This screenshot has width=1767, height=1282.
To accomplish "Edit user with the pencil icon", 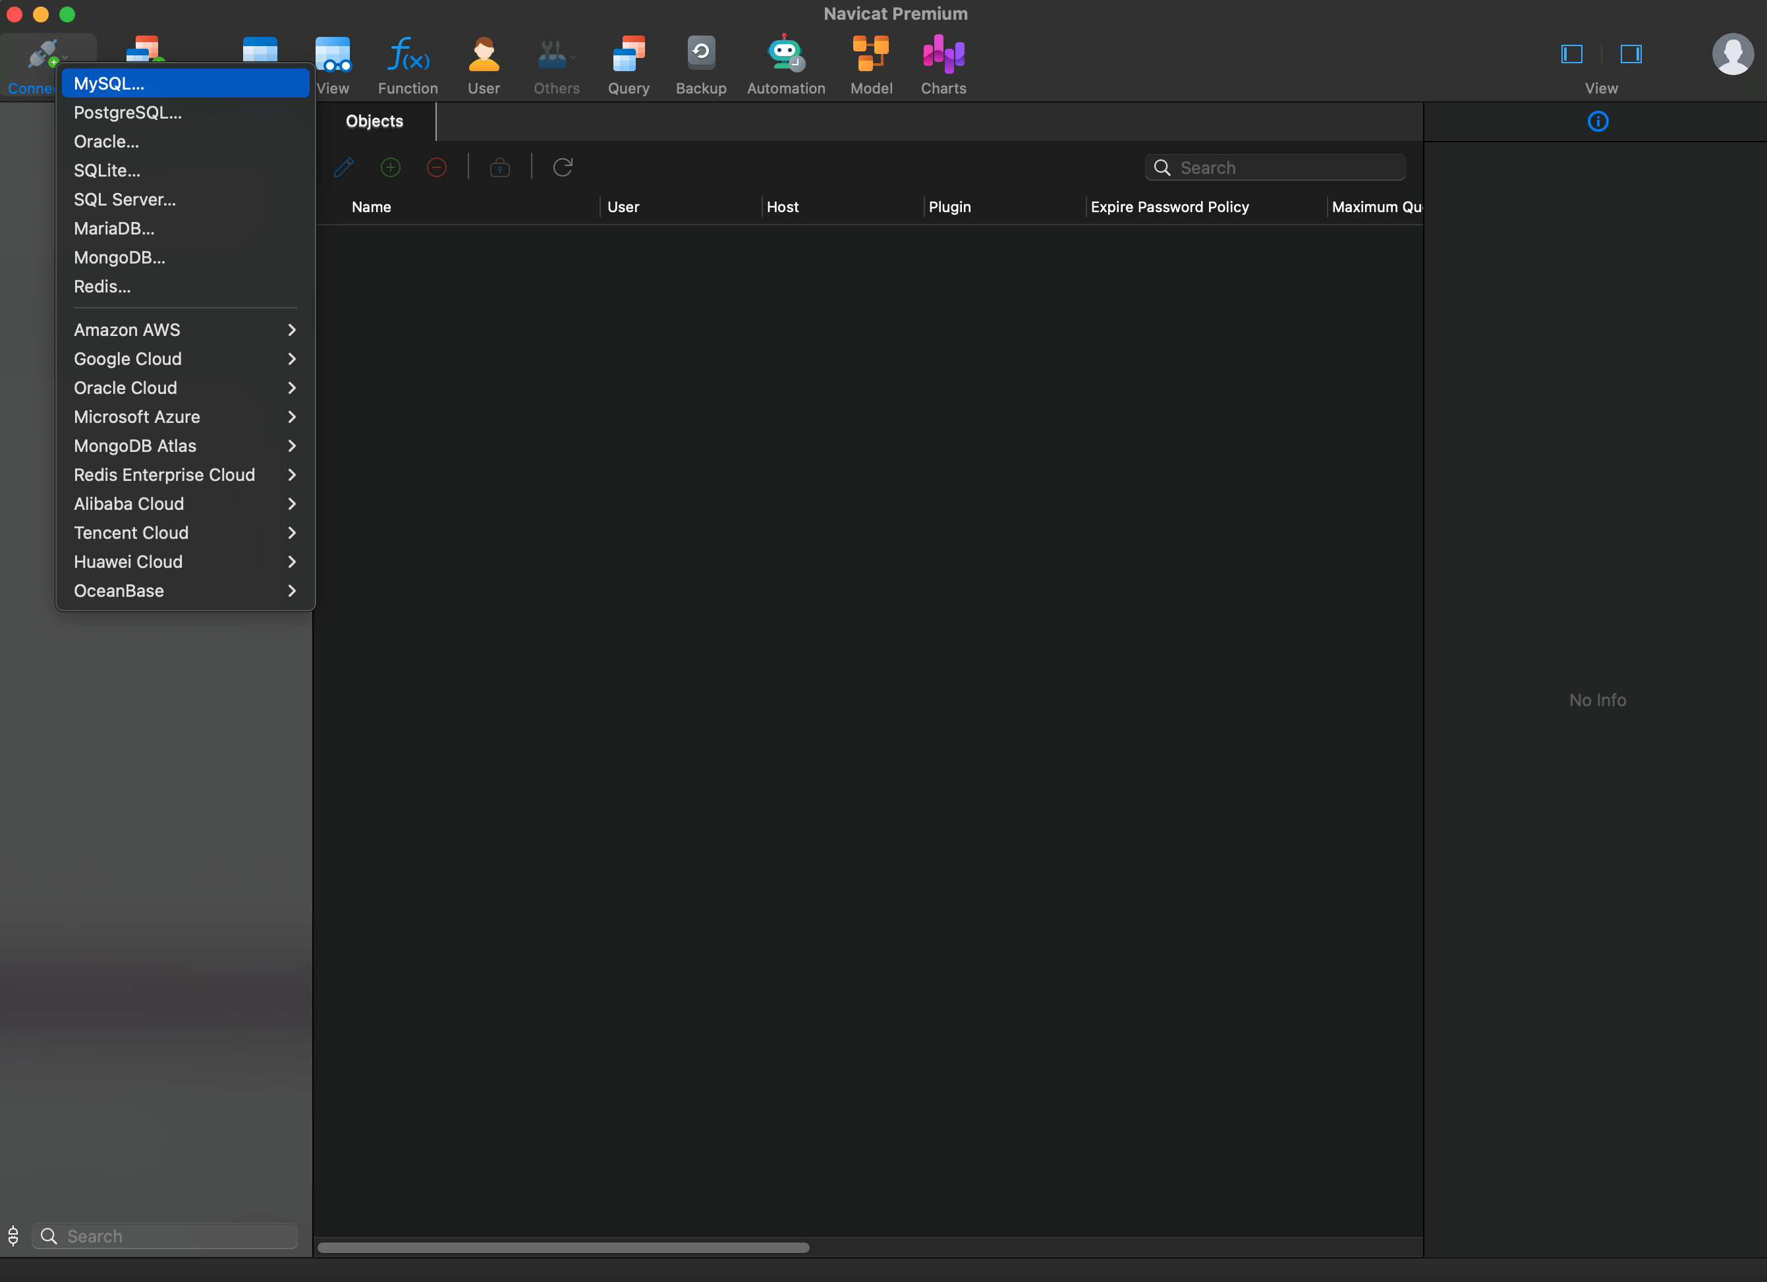I will click(344, 167).
